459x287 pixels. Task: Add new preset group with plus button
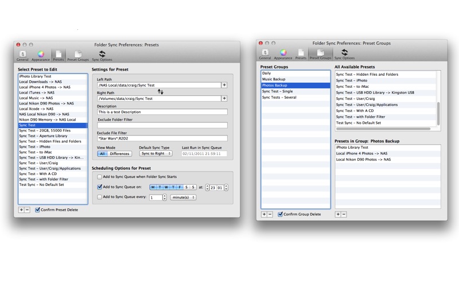pos(264,214)
